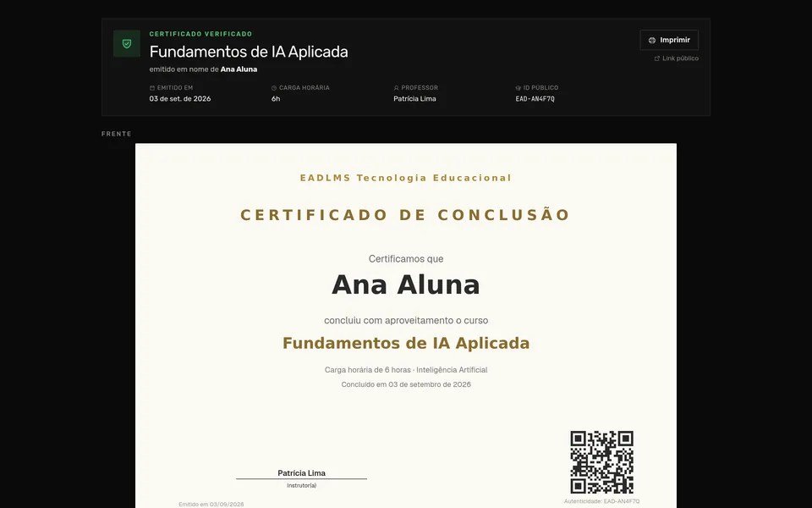
Task: Click the name 'Ana Aluna' in the header
Action: [239, 69]
